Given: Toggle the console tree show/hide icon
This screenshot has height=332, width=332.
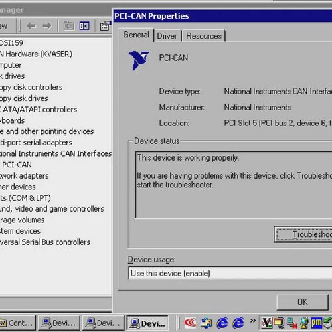Looking at the screenshot, I should (x=84, y=26).
